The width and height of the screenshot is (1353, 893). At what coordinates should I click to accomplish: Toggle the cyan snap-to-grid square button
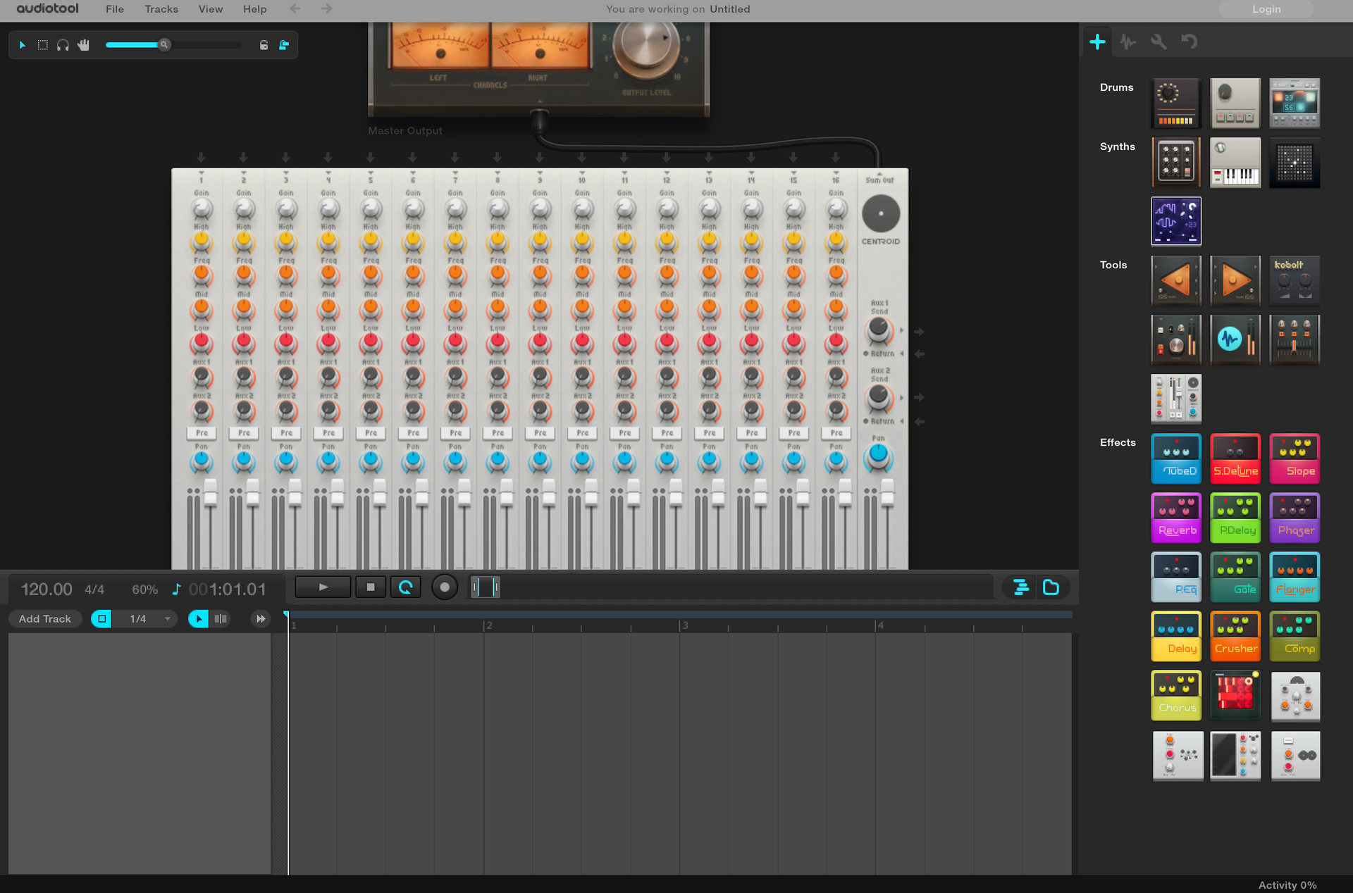tap(101, 618)
